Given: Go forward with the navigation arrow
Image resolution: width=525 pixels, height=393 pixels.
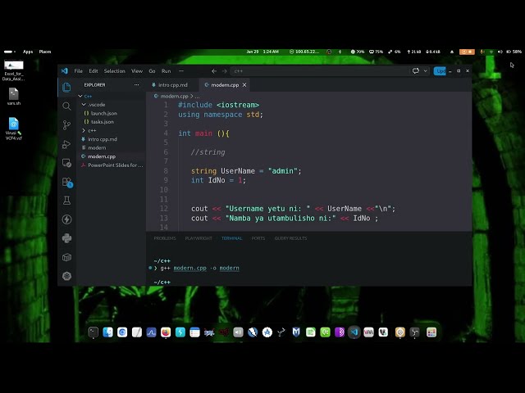Looking at the screenshot, I should (224, 71).
